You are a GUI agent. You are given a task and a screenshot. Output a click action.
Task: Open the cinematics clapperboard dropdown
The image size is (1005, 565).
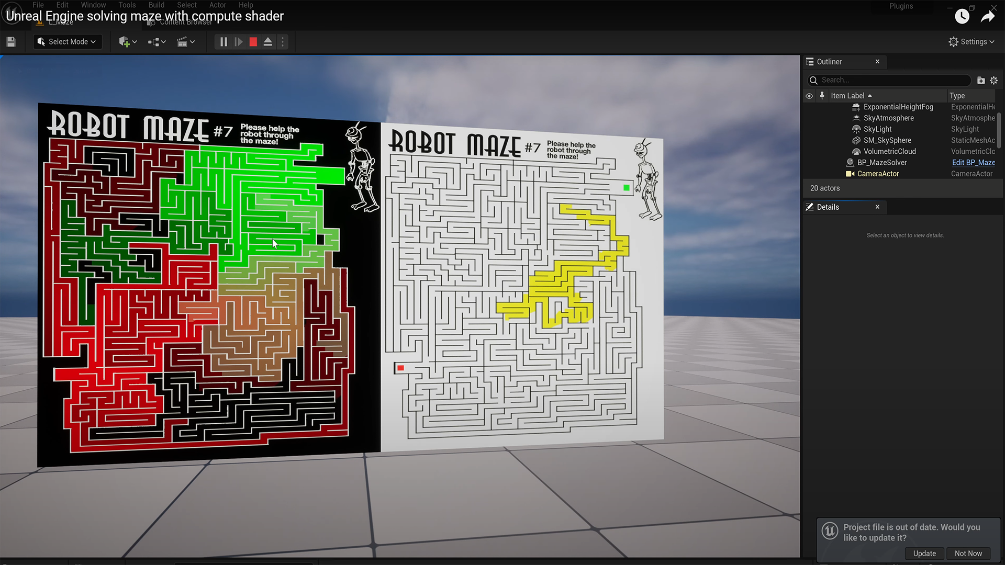click(186, 42)
